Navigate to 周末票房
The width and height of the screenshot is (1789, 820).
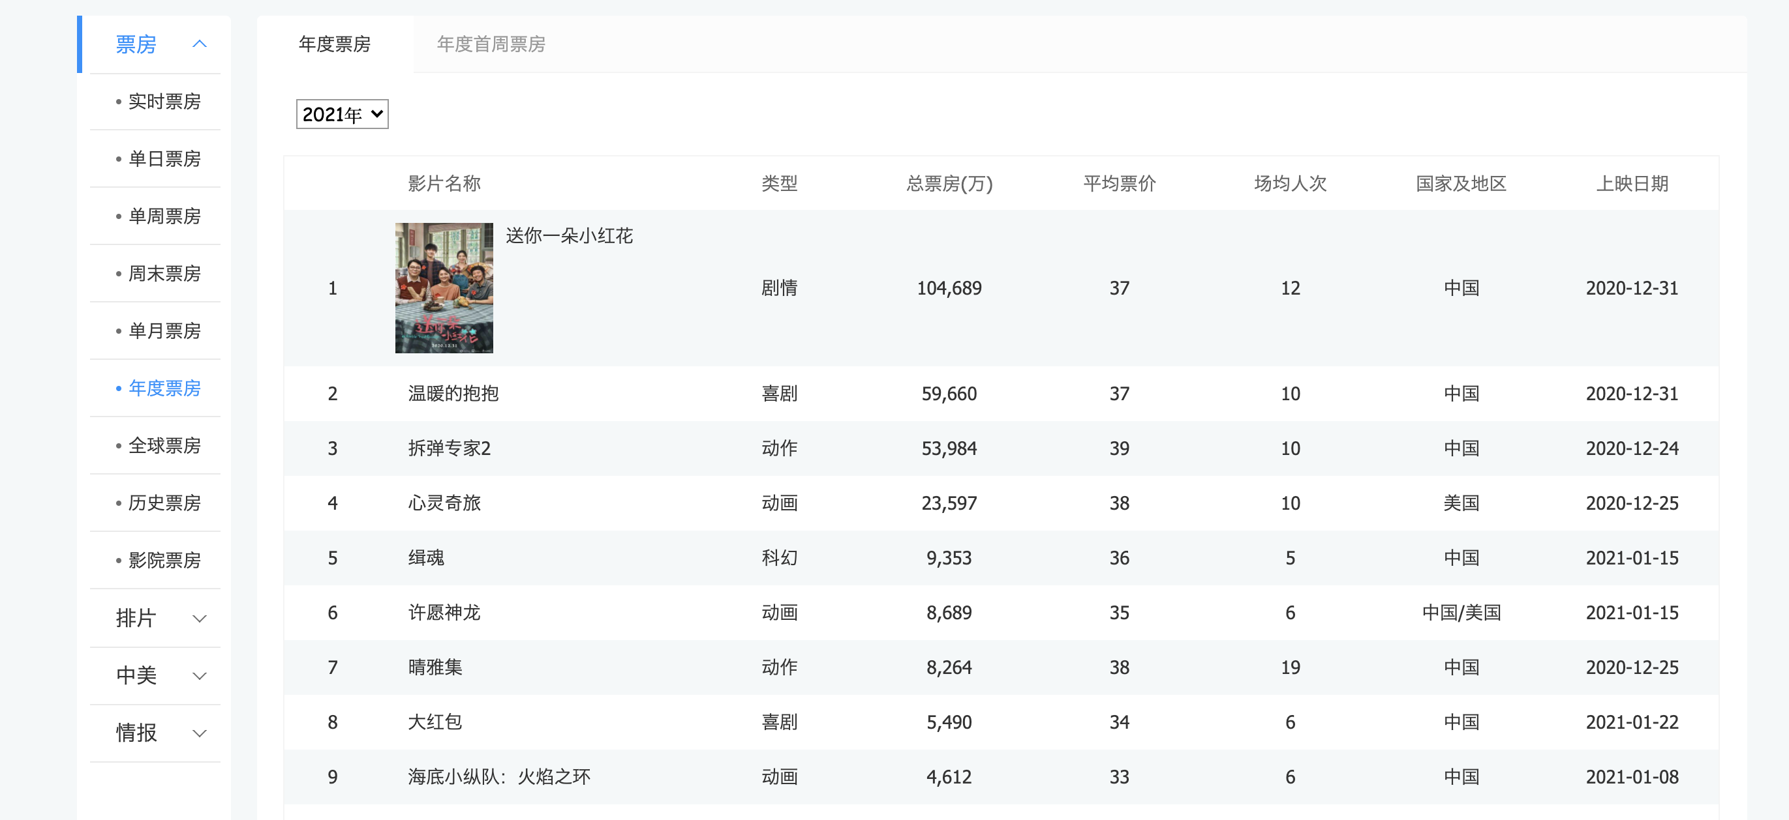[x=164, y=274]
